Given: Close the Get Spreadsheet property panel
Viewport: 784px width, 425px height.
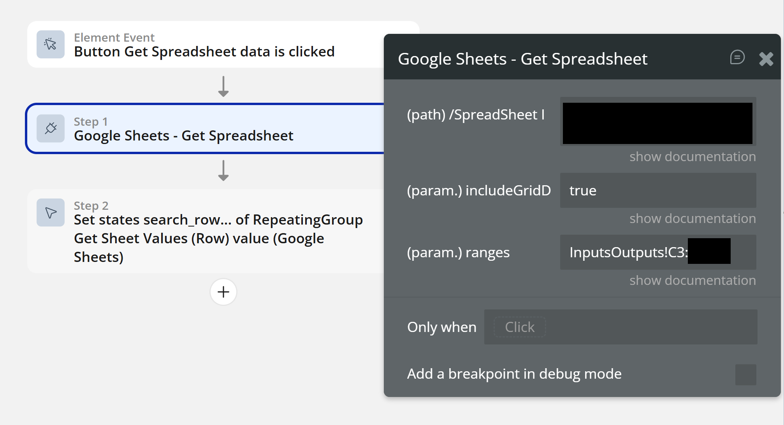Looking at the screenshot, I should click(766, 59).
